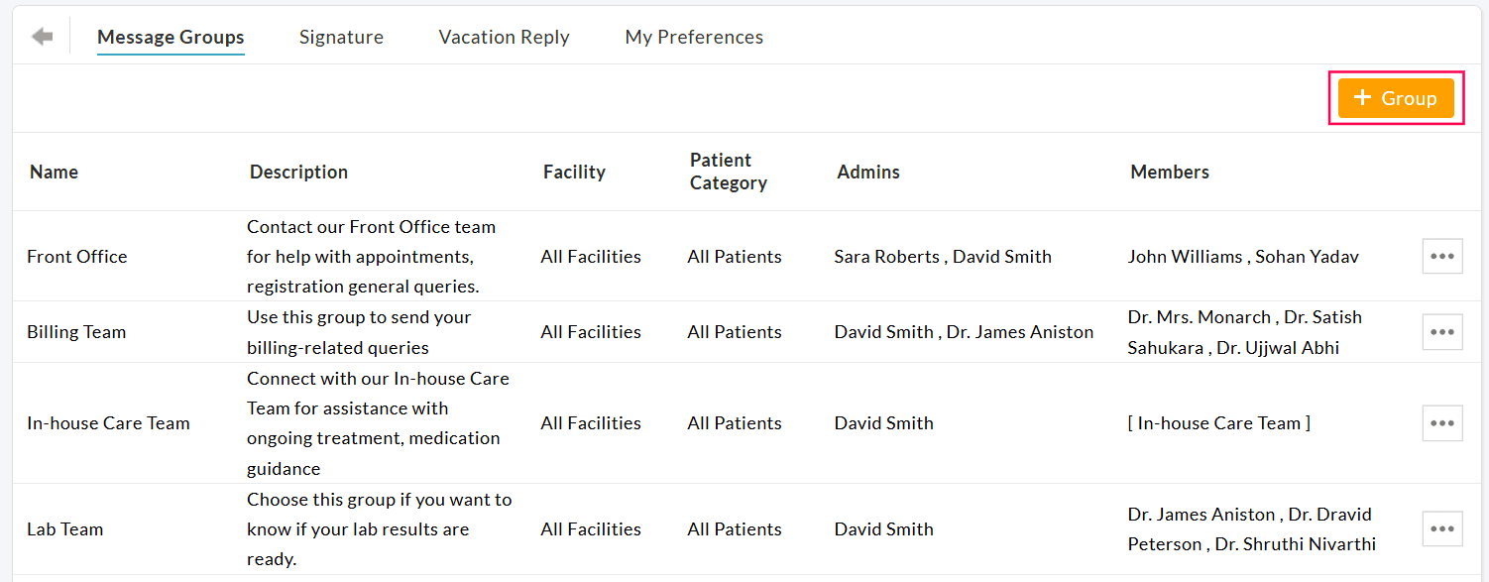Open more options for Lab Team group
The width and height of the screenshot is (1489, 582).
pyautogui.click(x=1441, y=529)
